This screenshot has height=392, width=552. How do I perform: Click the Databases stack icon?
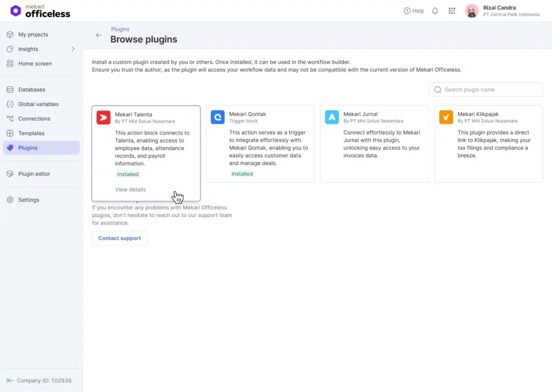point(10,89)
